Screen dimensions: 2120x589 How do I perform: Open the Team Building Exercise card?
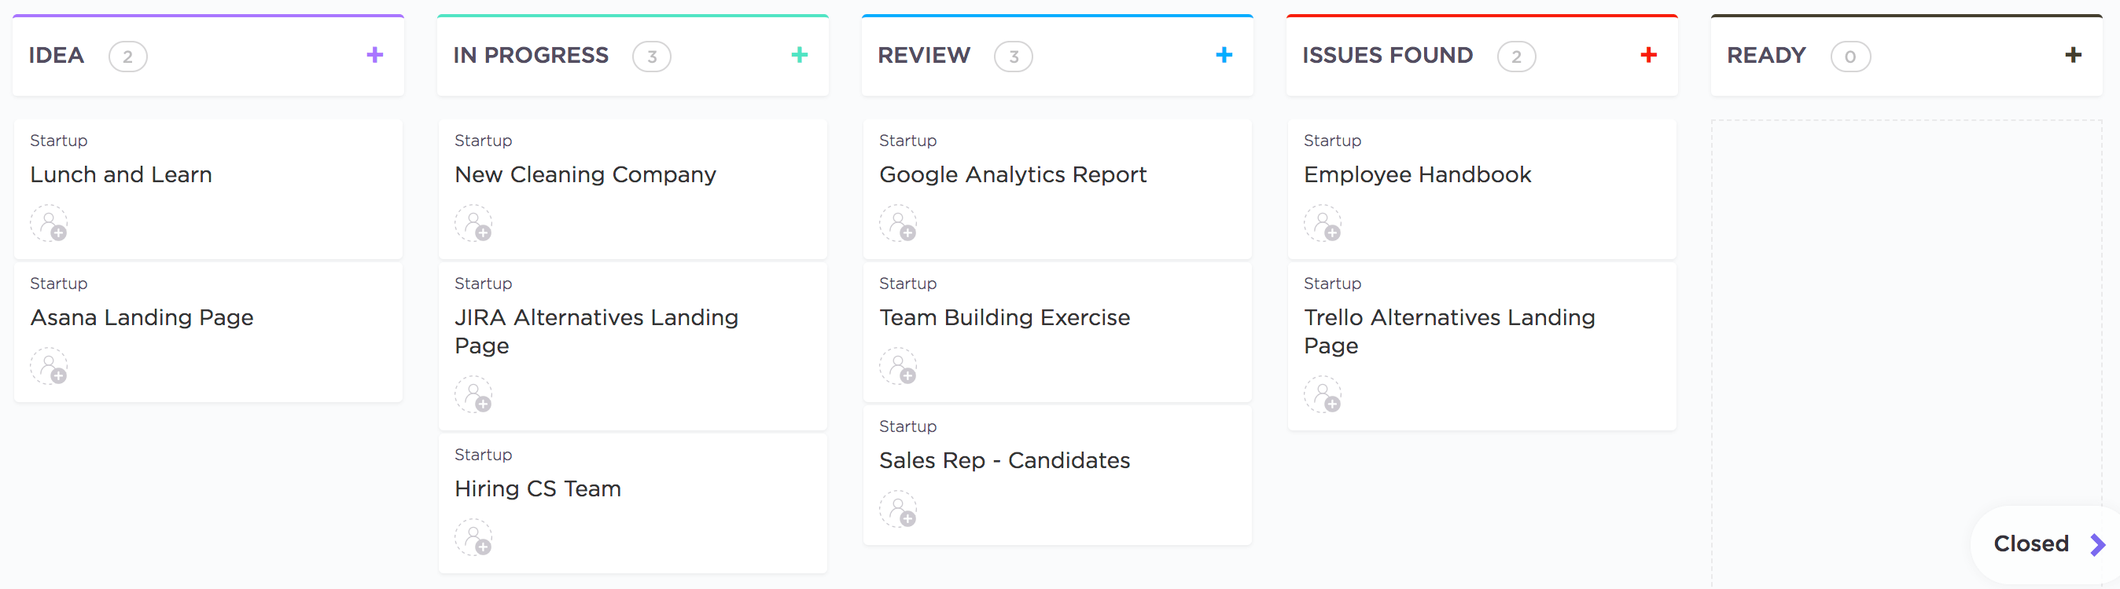pyautogui.click(x=1004, y=317)
